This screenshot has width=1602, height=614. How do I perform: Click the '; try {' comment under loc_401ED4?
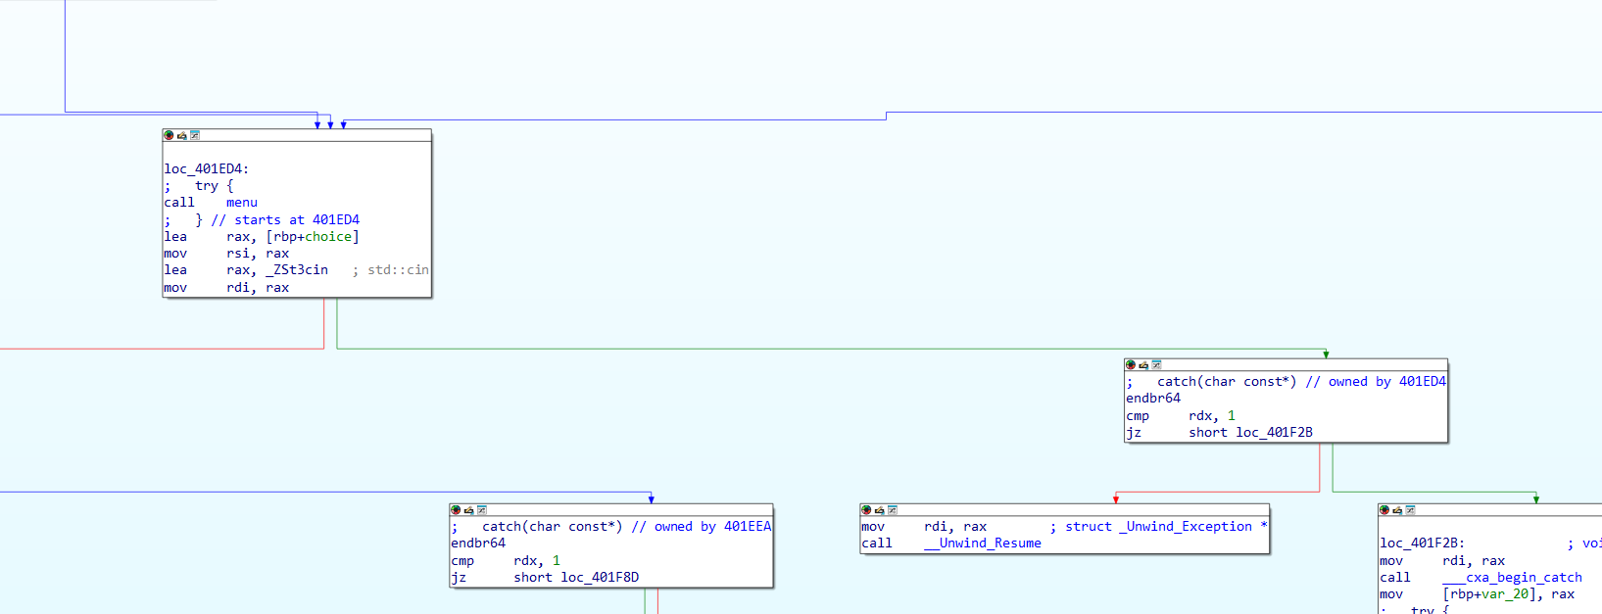coord(199,186)
